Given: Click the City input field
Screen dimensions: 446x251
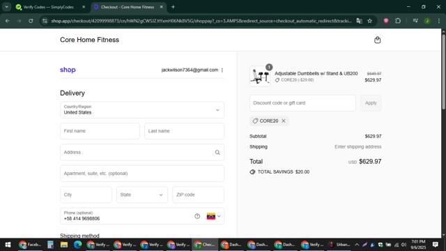Looking at the screenshot, I should pyautogui.click(x=86, y=195).
